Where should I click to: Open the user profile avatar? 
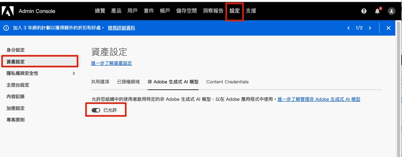pyautogui.click(x=392, y=11)
